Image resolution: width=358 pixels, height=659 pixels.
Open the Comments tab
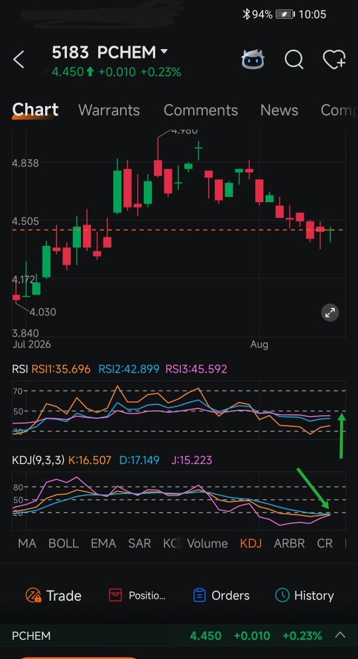(x=200, y=110)
